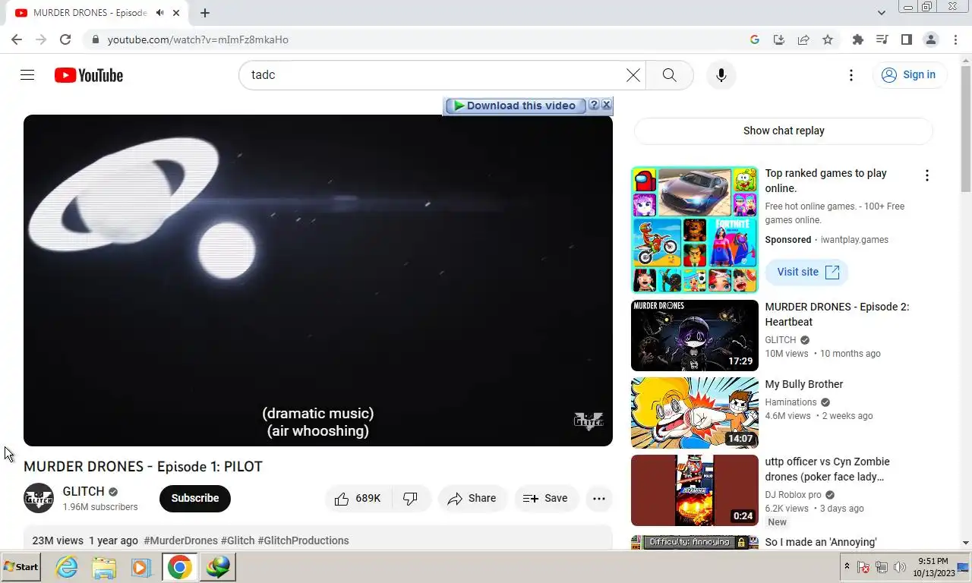Screen dimensions: 972x583
Task: Click GLITCH channel name under video
Action: click(84, 491)
